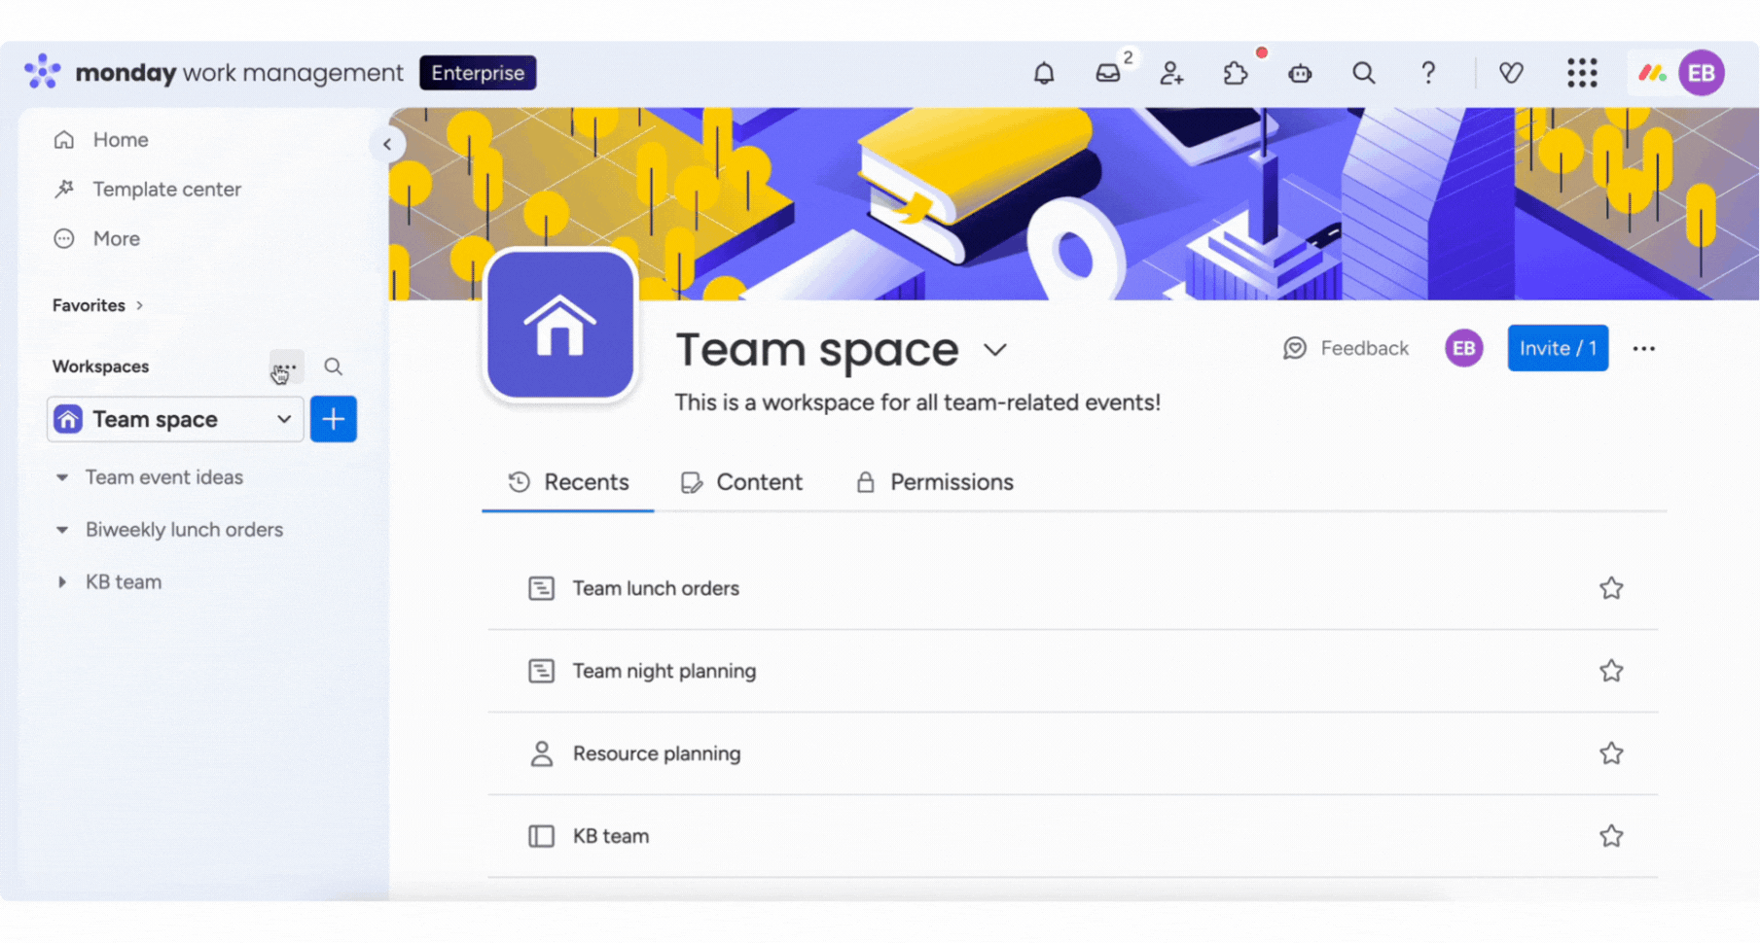Click the blue plus add-item button
The image size is (1760, 943).
coord(334,419)
